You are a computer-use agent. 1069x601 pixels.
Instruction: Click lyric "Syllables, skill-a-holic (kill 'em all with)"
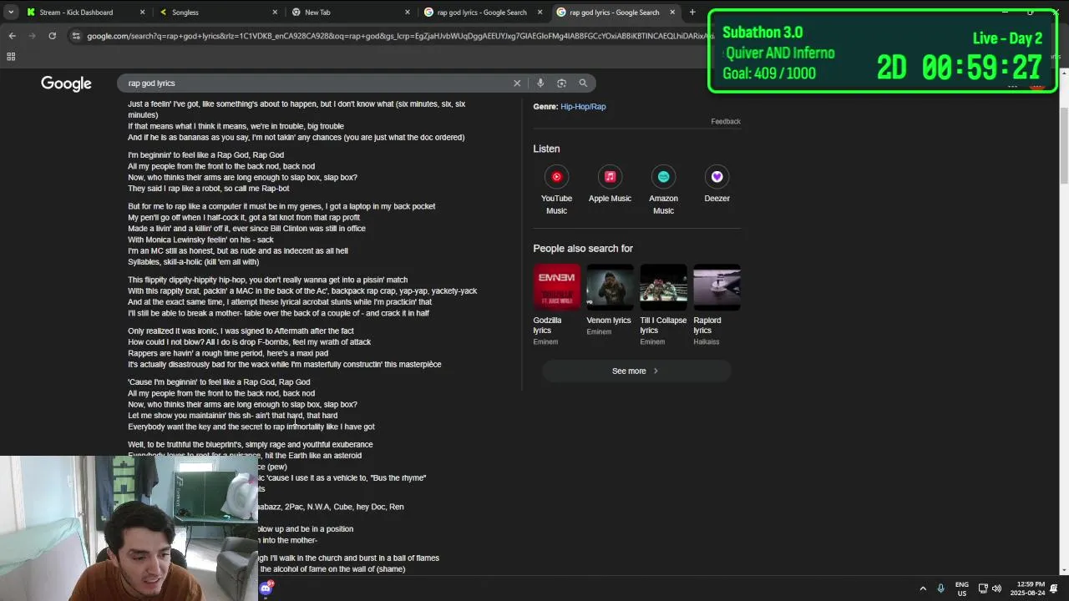(x=193, y=262)
